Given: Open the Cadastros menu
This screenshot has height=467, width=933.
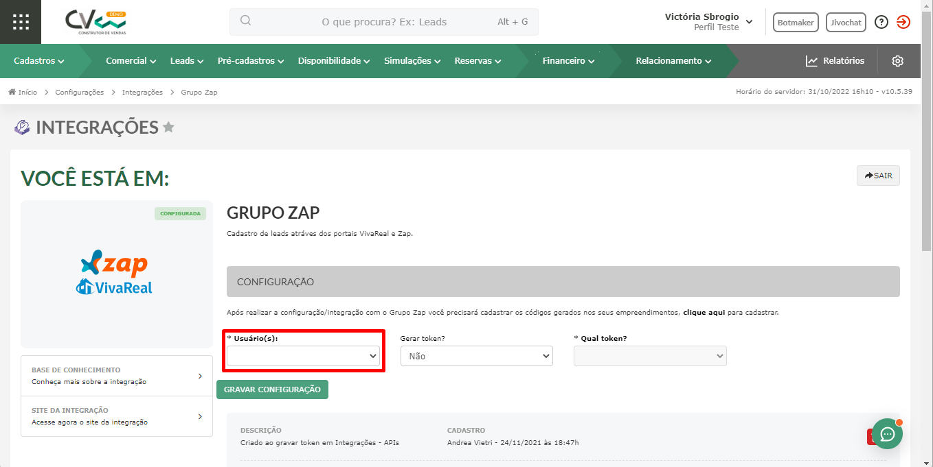Looking at the screenshot, I should pos(39,61).
